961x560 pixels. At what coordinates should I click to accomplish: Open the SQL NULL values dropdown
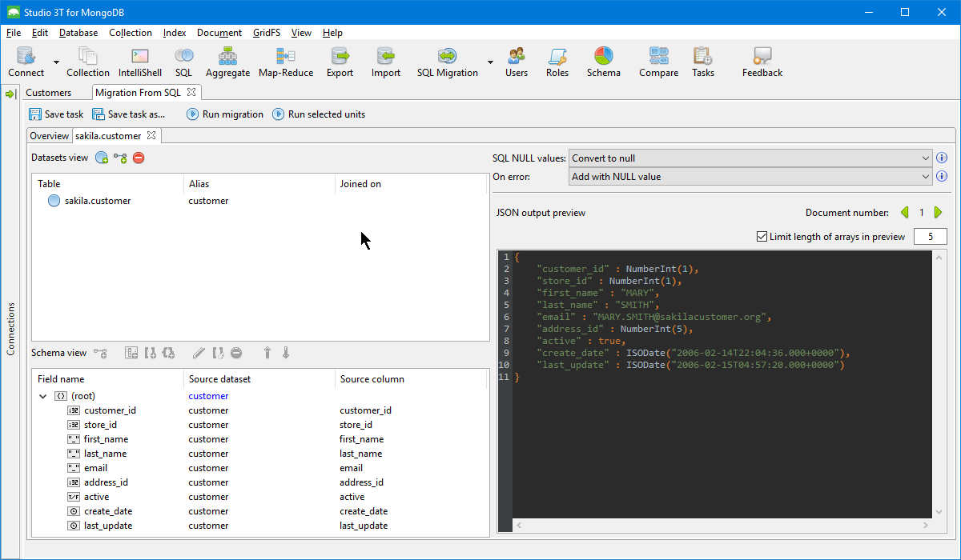[750, 158]
